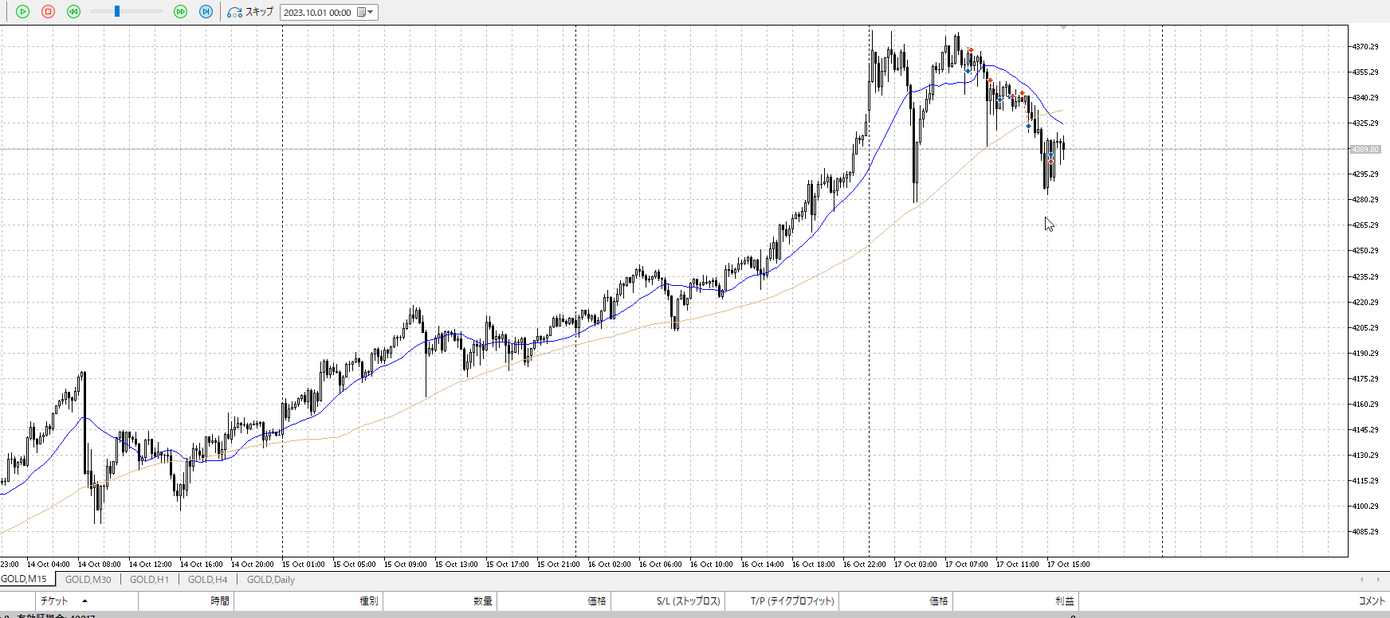Switch to GOLD,H1 chart tab
1390x618 pixels.
tap(149, 580)
